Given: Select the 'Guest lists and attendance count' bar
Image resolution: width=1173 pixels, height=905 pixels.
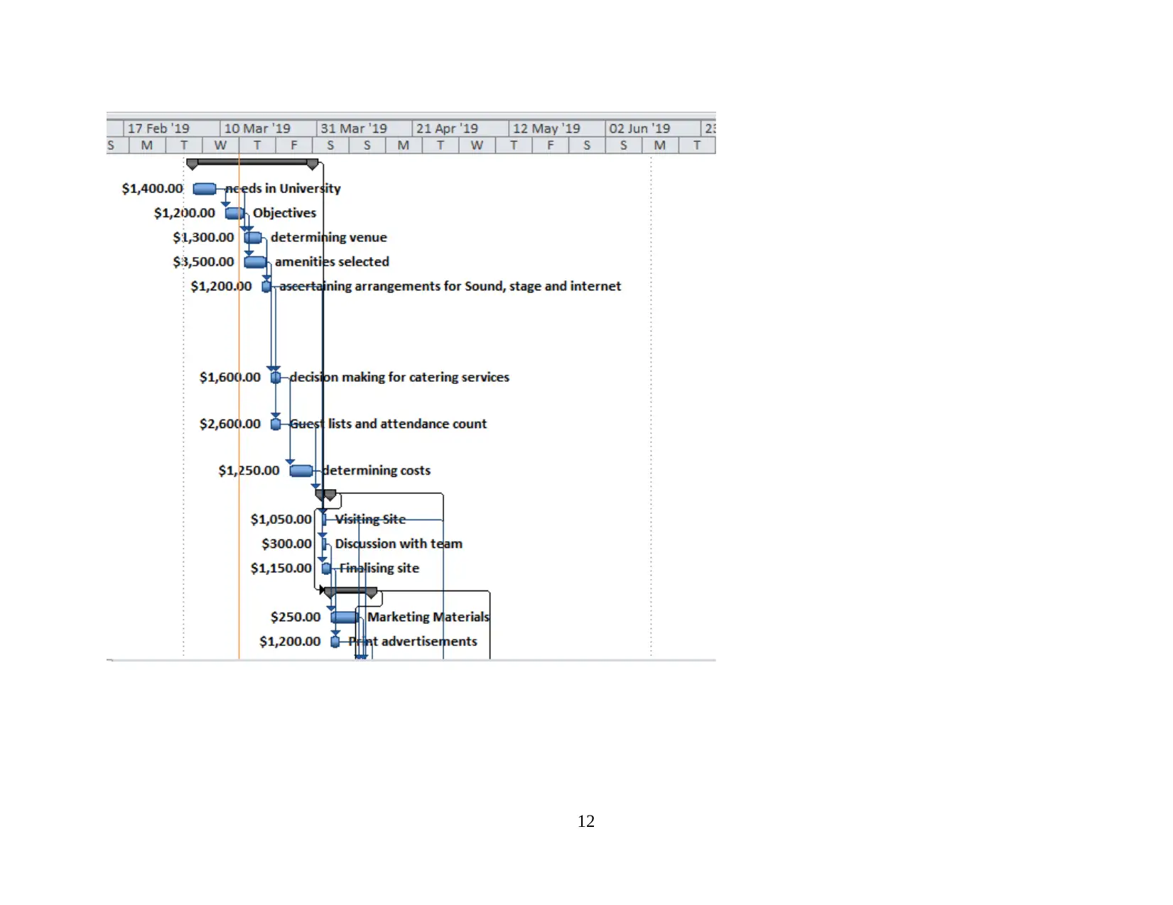Looking at the screenshot, I should tap(276, 424).
